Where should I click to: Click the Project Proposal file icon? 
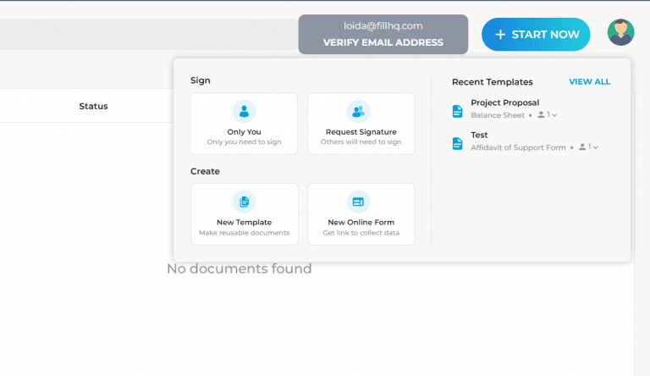[457, 111]
